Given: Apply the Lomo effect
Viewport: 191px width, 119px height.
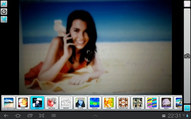Looking at the screenshot, I should 23,103.
